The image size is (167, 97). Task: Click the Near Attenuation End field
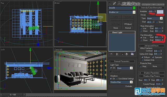click(x=158, y=31)
